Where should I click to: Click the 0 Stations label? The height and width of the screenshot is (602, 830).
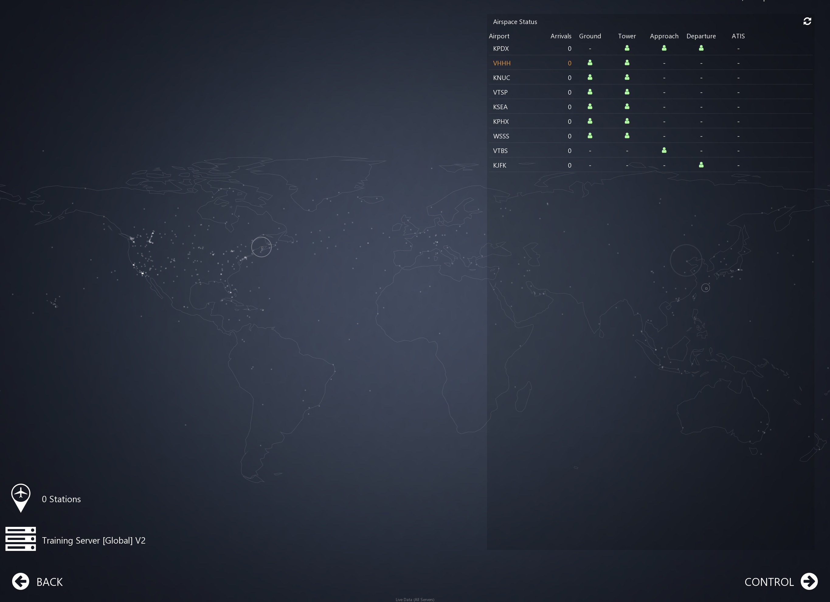(61, 499)
